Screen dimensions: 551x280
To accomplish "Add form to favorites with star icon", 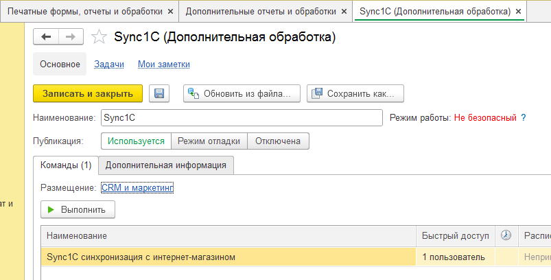I will coord(99,38).
